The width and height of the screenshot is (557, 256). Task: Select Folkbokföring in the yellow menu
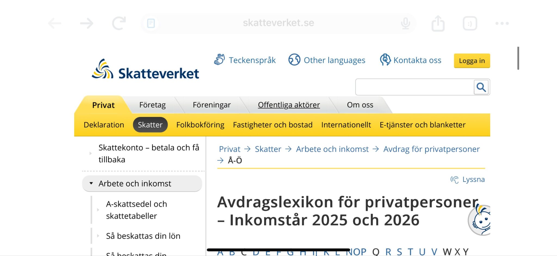tap(200, 125)
